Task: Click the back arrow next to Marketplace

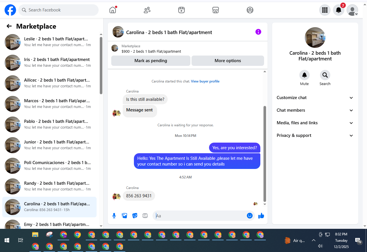Action: tap(9, 26)
